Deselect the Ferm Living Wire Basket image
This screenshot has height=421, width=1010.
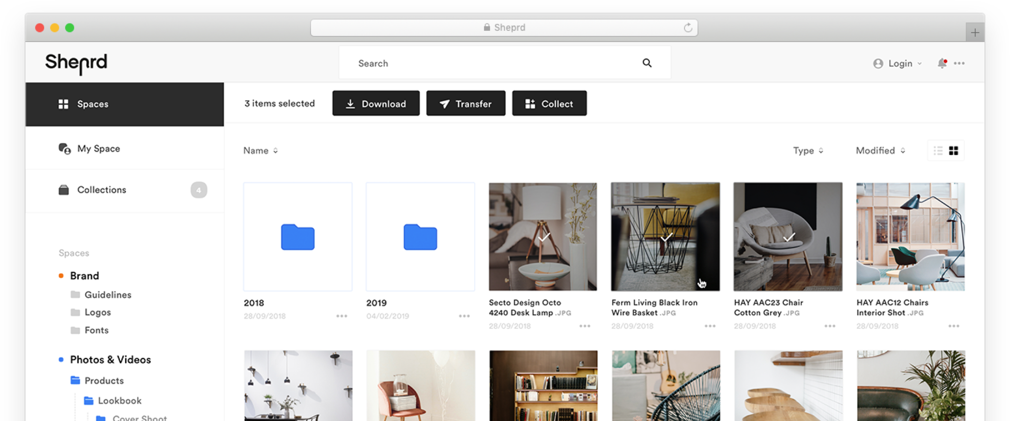(x=666, y=237)
